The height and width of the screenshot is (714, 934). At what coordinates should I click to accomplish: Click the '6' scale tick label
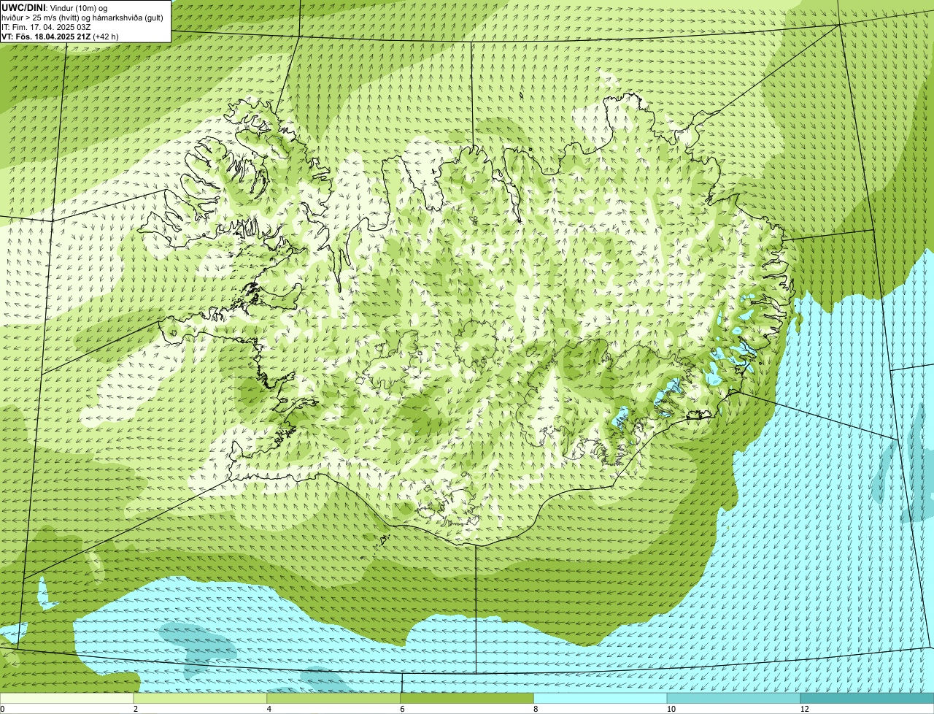pyautogui.click(x=402, y=709)
